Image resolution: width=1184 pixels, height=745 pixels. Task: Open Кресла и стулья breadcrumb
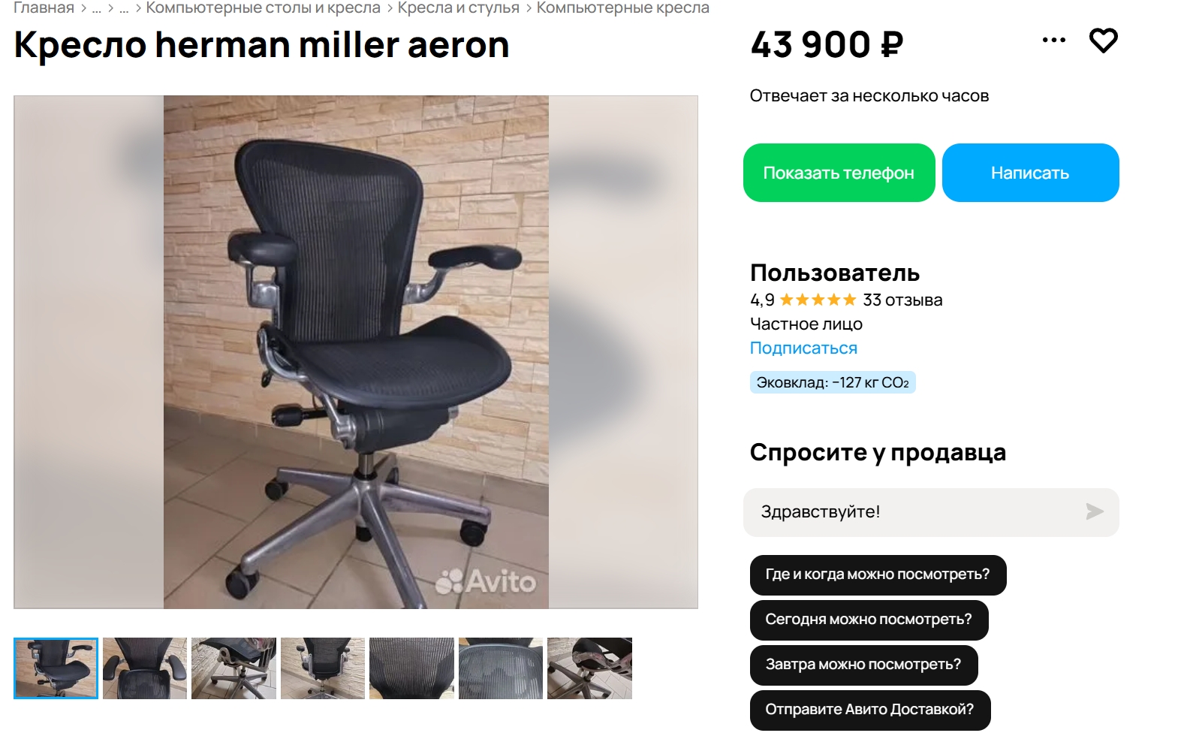(458, 8)
